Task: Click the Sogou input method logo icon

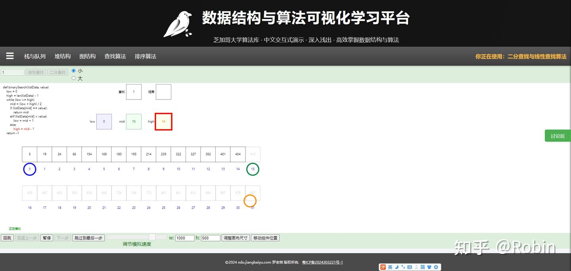Action: pyautogui.click(x=383, y=267)
